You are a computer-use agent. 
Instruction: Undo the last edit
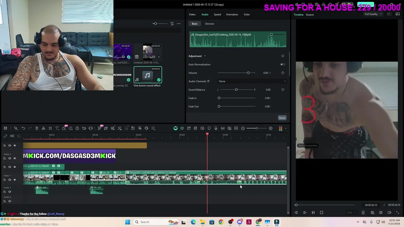(x=23, y=128)
